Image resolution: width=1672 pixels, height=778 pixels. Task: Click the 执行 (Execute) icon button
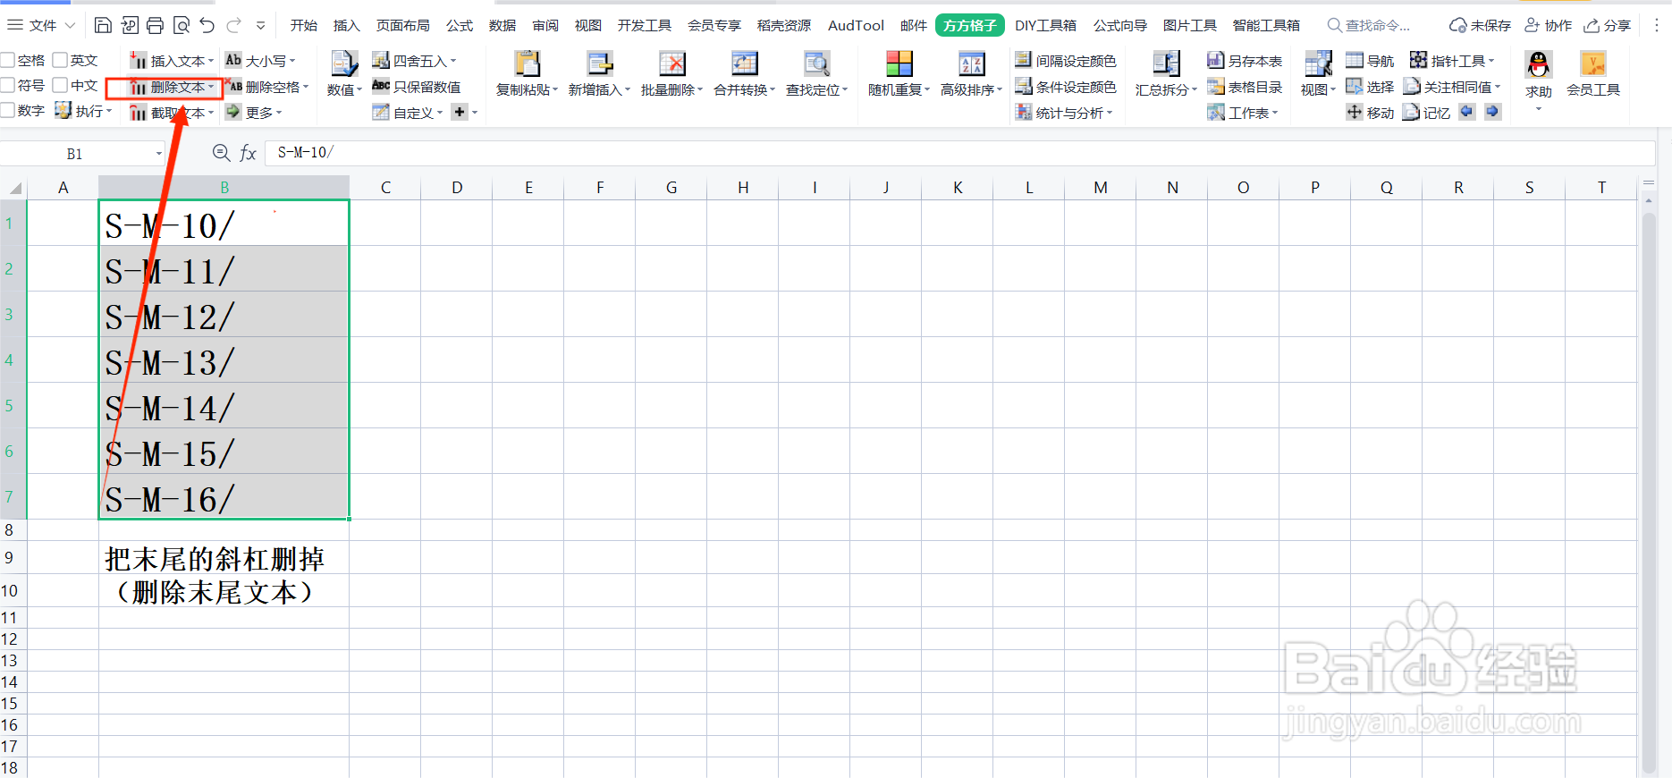tap(82, 111)
